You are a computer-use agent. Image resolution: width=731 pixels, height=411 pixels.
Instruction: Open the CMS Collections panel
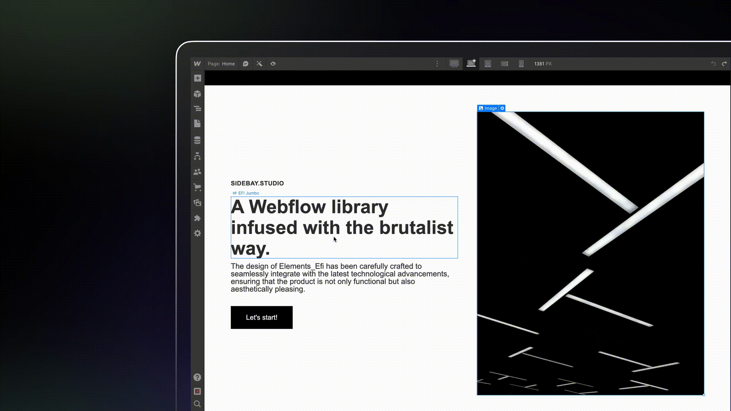coord(198,140)
